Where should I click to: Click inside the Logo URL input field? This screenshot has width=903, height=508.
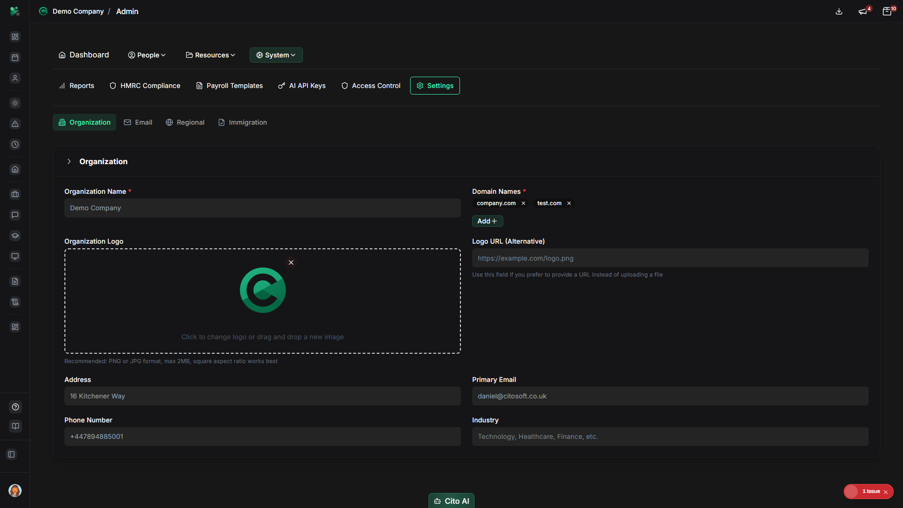coord(671,258)
